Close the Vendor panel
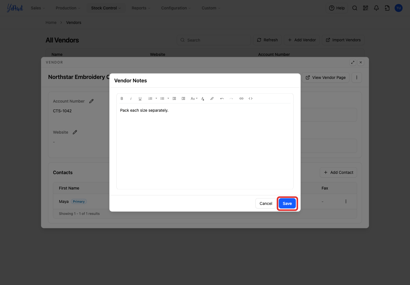This screenshot has width=410, height=285. 361,62
